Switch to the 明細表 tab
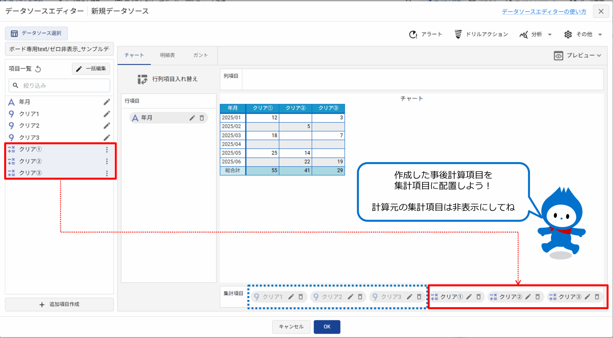Screen dimensions: 613x338 pyautogui.click(x=167, y=55)
